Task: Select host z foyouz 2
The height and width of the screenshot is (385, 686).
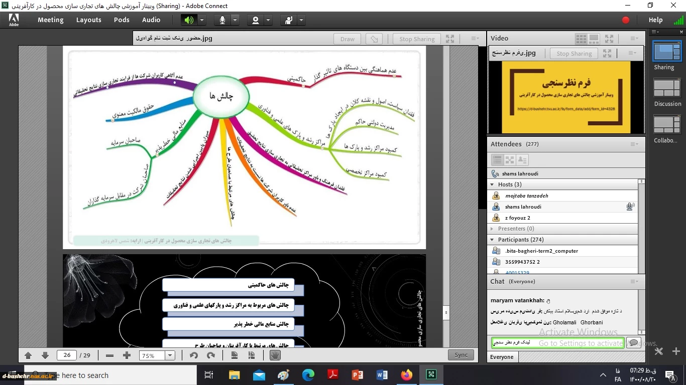Action: tap(563, 218)
